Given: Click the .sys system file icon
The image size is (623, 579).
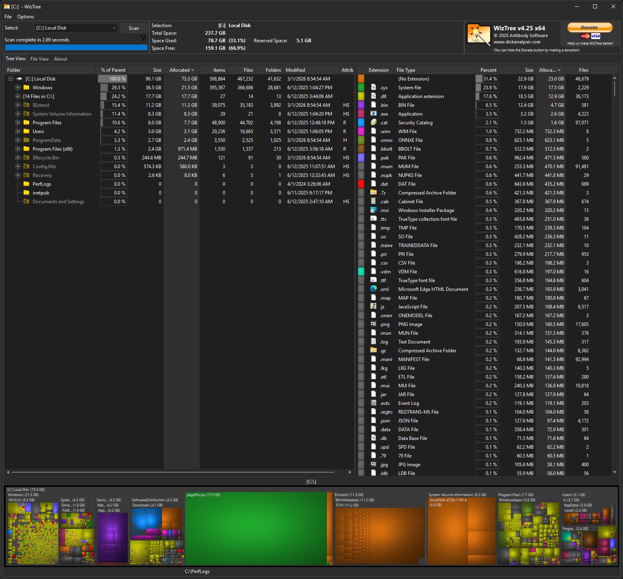Looking at the screenshot, I should (374, 87).
